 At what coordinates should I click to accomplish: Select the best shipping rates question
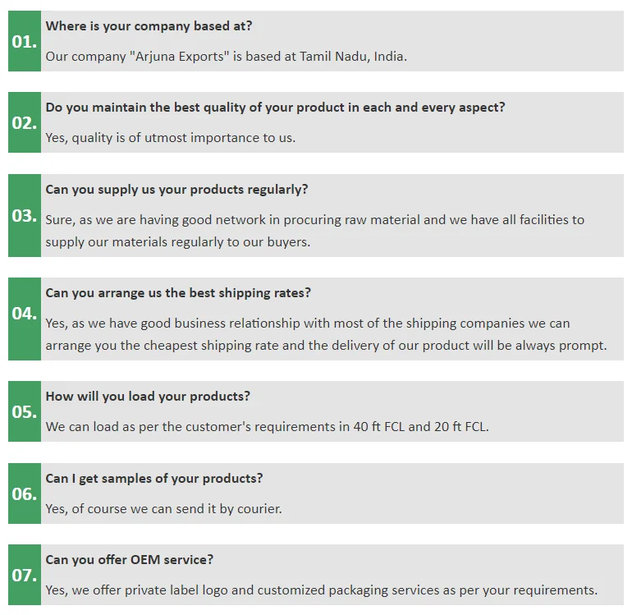tap(178, 293)
